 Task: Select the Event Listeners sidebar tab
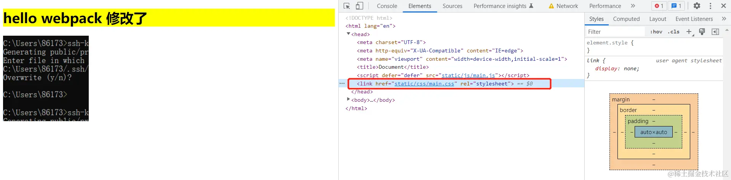pos(694,19)
